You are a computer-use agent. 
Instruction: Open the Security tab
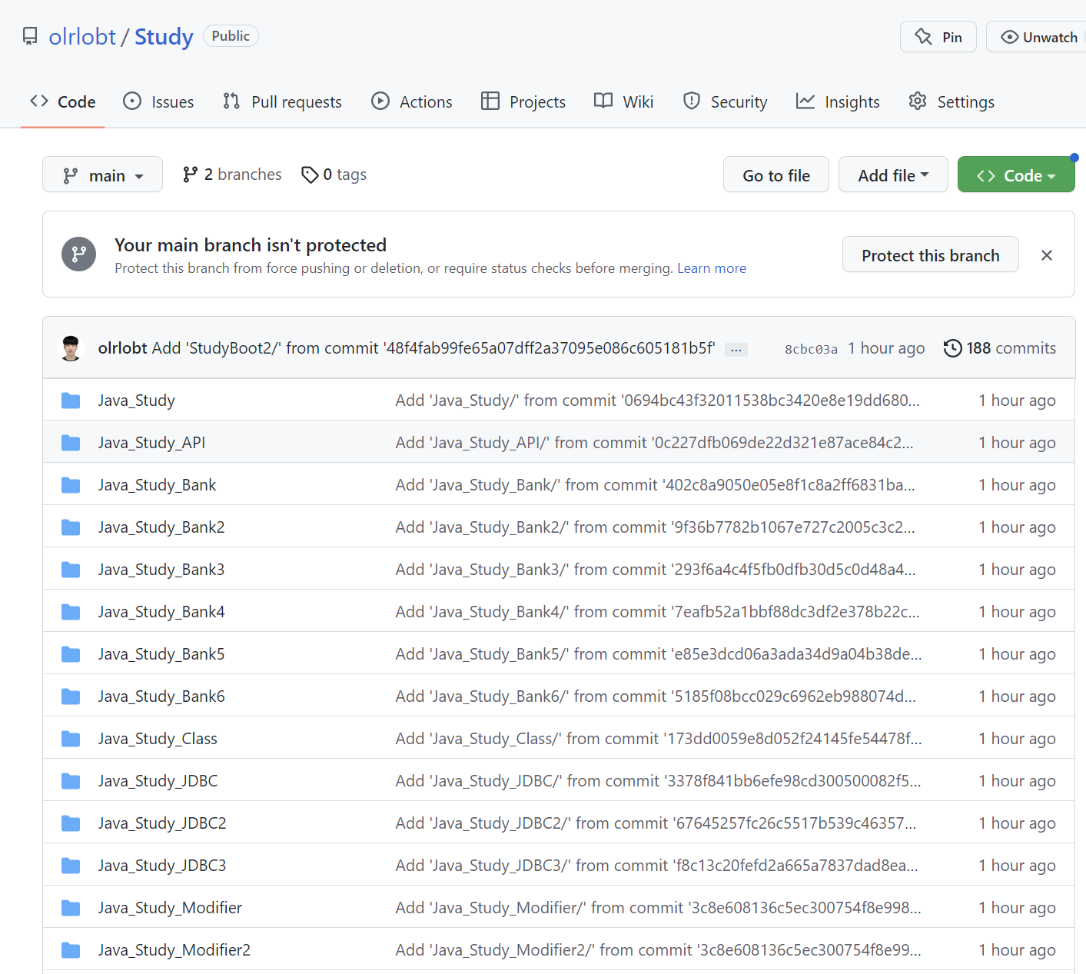(725, 101)
